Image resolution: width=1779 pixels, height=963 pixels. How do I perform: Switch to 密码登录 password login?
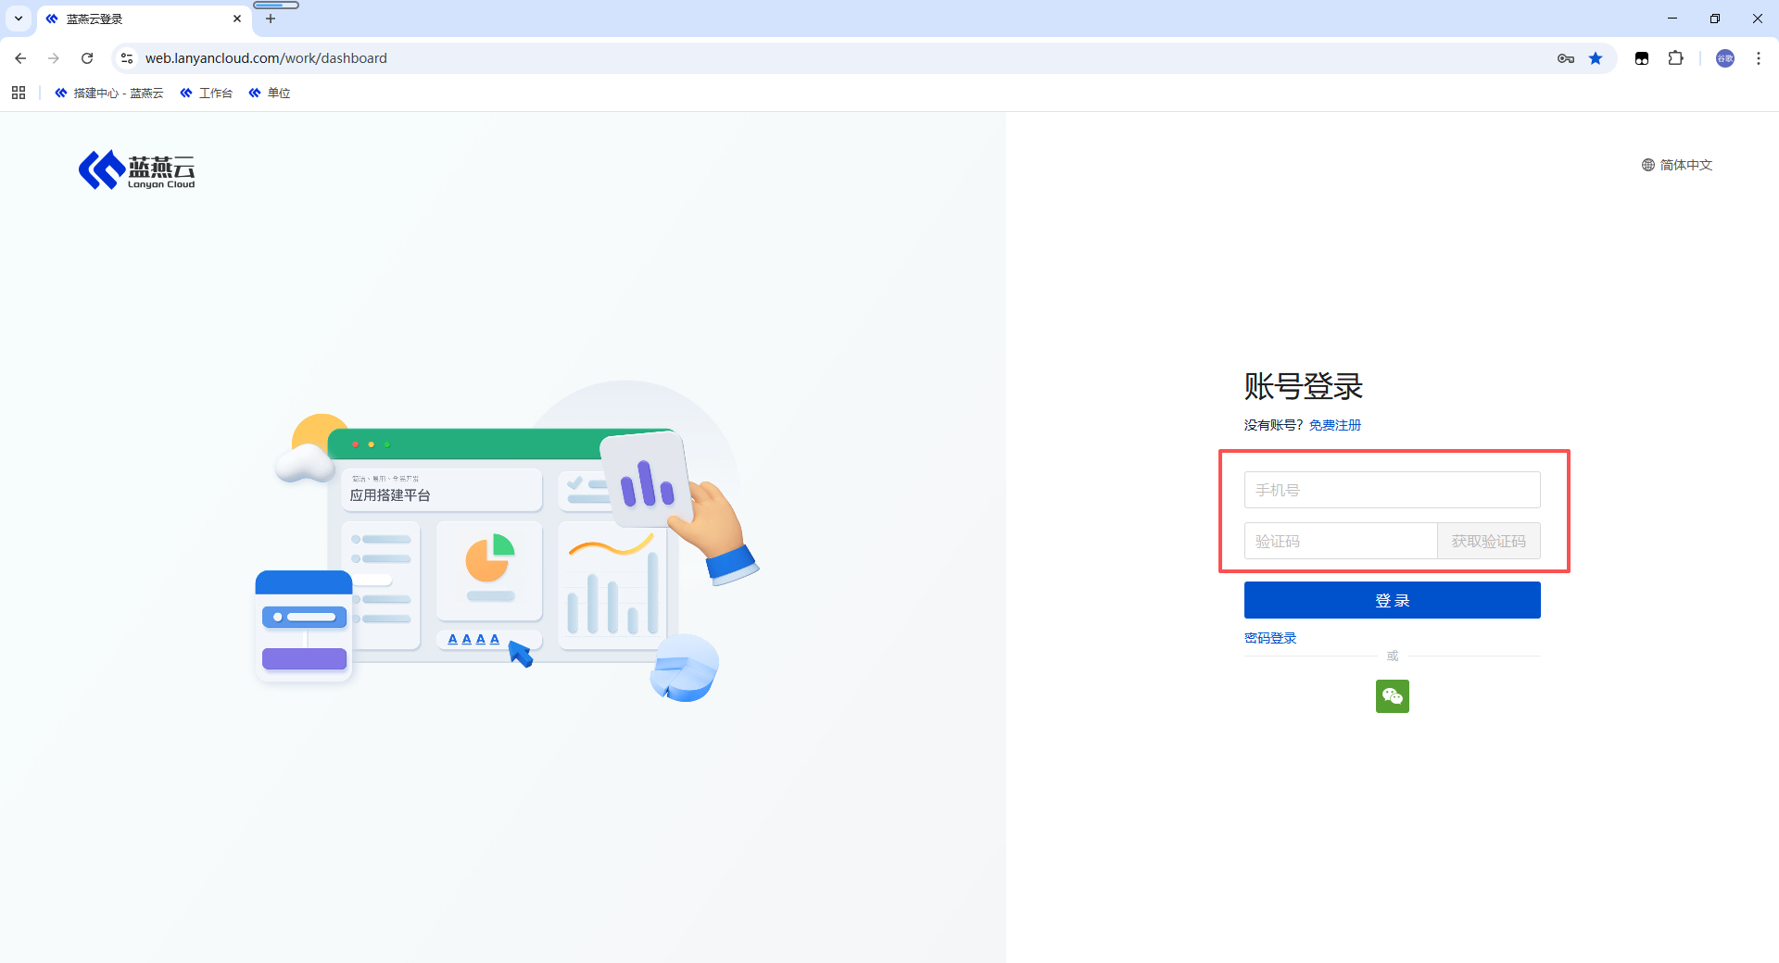click(1270, 638)
